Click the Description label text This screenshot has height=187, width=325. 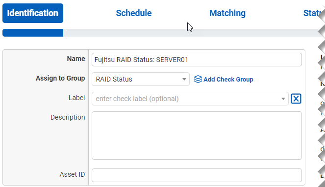68,118
